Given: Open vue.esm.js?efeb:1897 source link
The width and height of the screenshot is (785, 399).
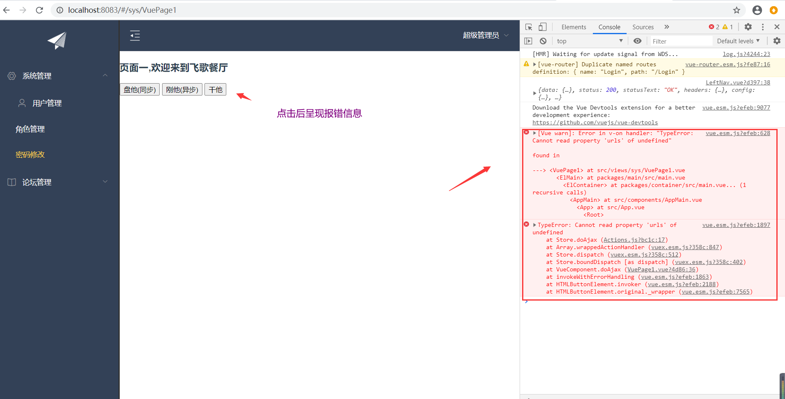Looking at the screenshot, I should (x=736, y=225).
